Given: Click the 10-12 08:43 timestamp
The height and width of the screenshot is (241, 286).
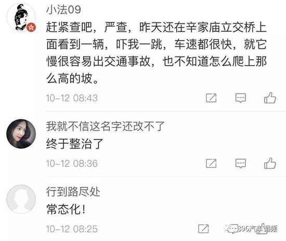Looking at the screenshot, I should pos(72,98).
